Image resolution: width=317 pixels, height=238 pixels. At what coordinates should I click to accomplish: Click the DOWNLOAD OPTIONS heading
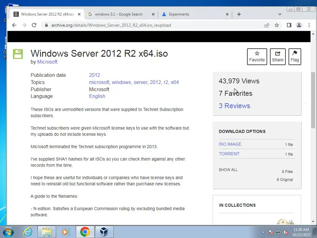coord(242,131)
